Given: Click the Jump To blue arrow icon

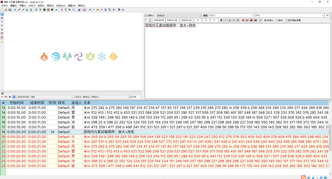Looking at the screenshot, I should (x=15, y=10).
